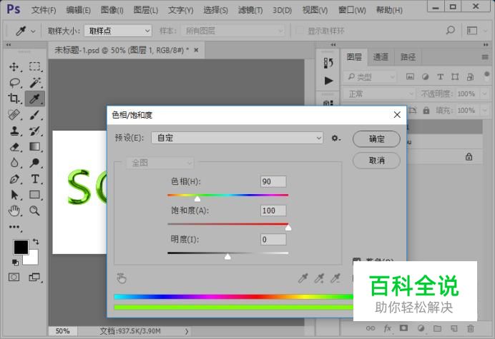Image resolution: width=495 pixels, height=339 pixels.
Task: Click the delete layer trash icon
Action: (x=471, y=328)
